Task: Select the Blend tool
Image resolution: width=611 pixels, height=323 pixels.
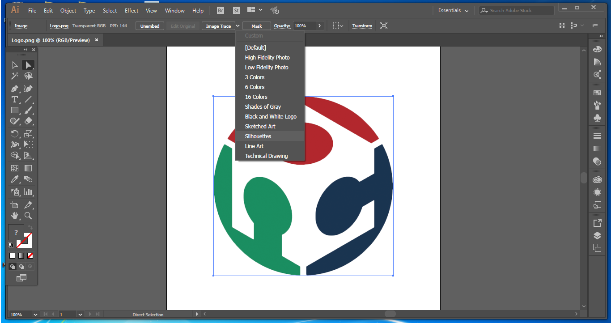Action: click(x=28, y=179)
